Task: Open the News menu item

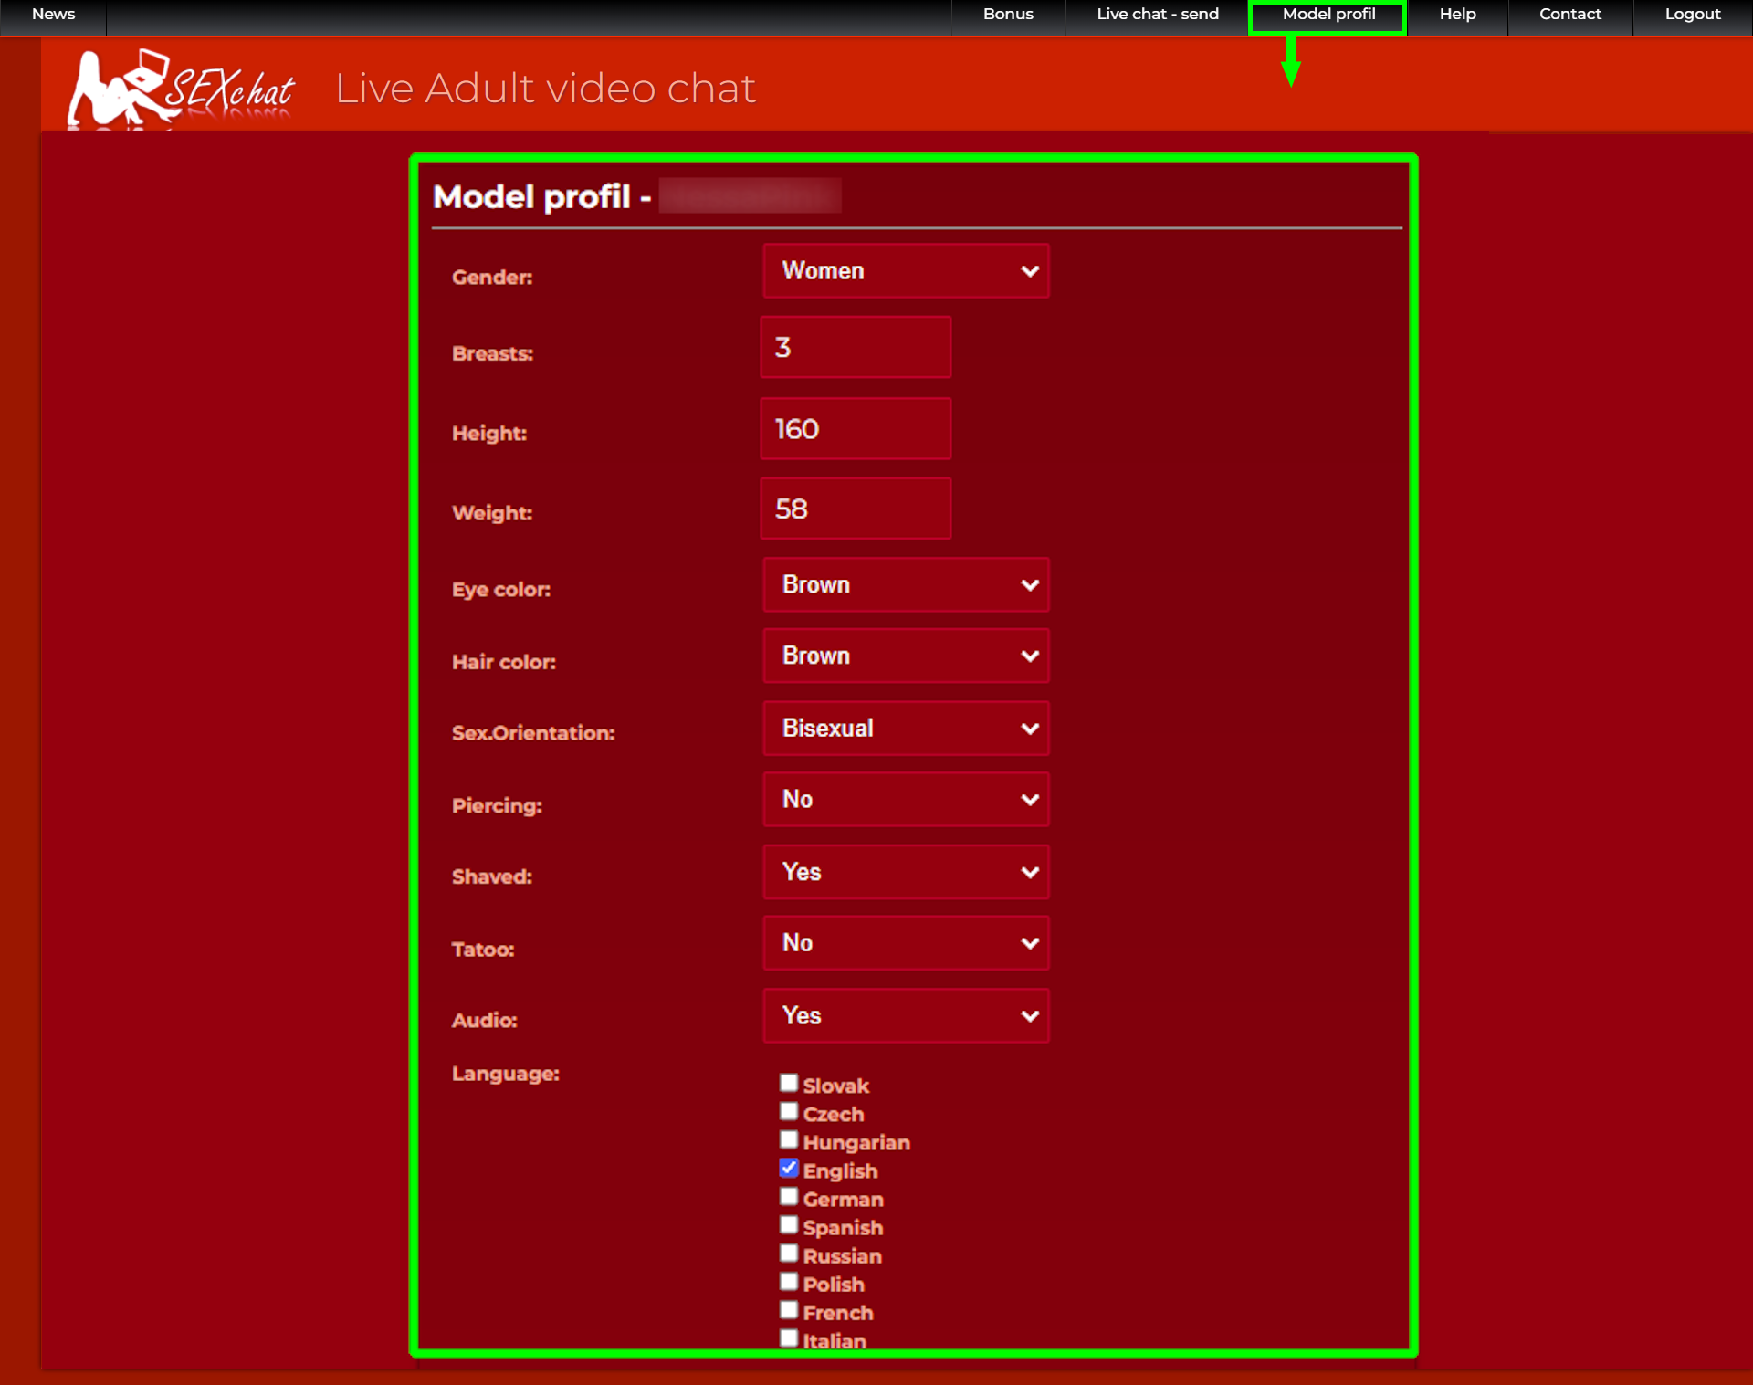Action: pos(53,14)
